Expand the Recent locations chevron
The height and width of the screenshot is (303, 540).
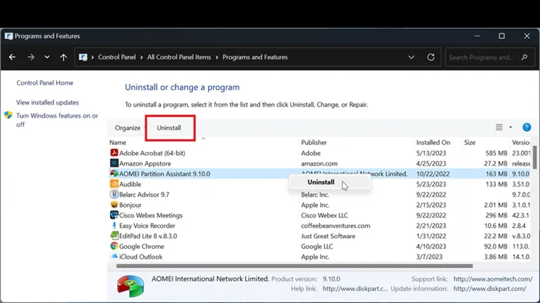(x=47, y=58)
